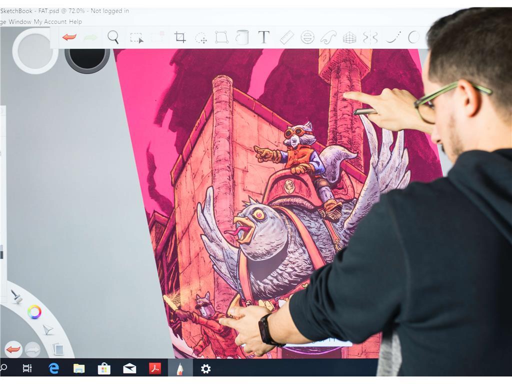Open Microsoft Store from the taskbar
Screen dimensions: 512x384
point(104,369)
